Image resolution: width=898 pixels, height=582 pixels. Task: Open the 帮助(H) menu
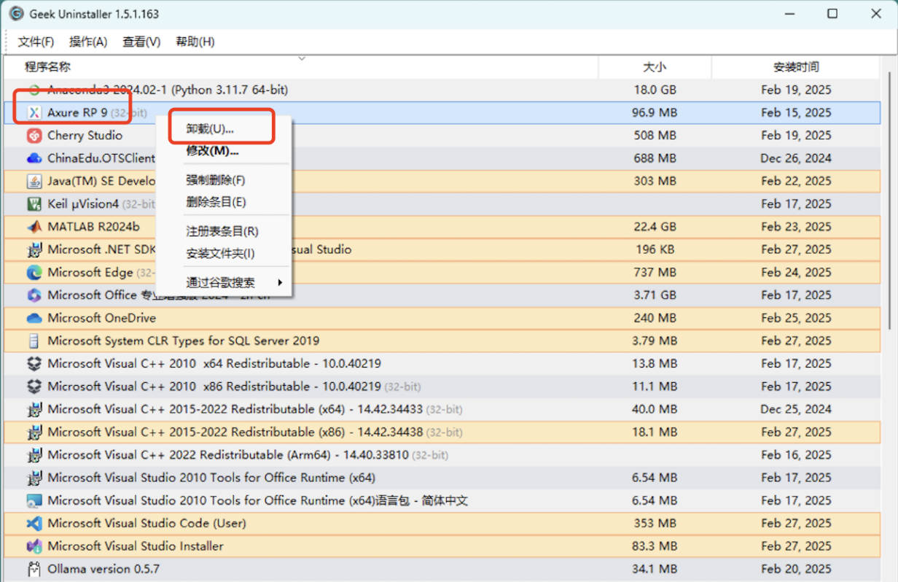tap(195, 42)
